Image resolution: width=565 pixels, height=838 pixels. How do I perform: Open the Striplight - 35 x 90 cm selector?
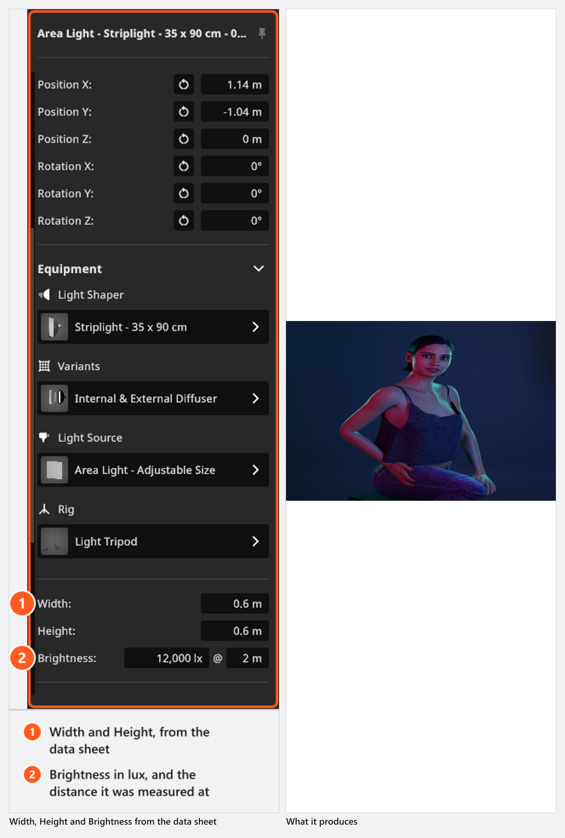(x=153, y=327)
